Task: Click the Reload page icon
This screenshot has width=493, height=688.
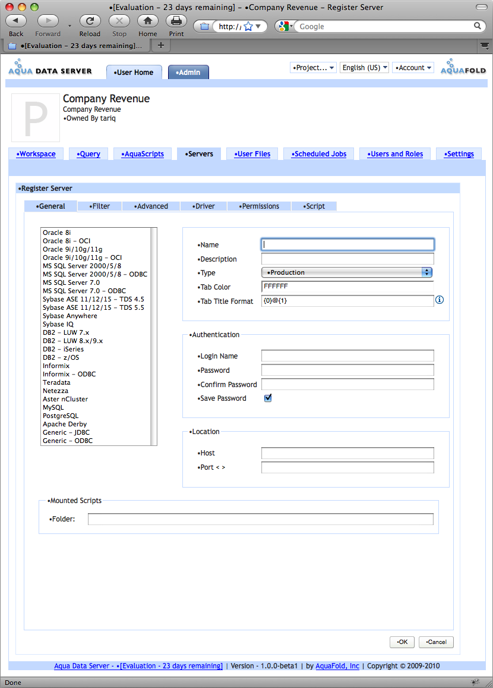Action: [x=90, y=21]
